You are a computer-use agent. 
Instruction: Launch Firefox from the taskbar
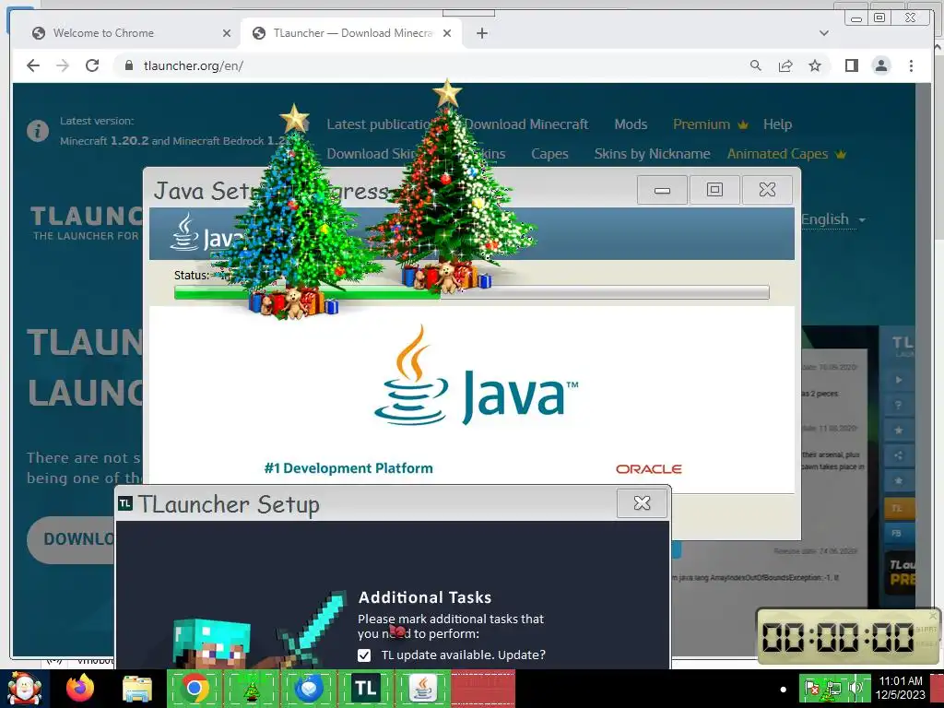coord(80,688)
